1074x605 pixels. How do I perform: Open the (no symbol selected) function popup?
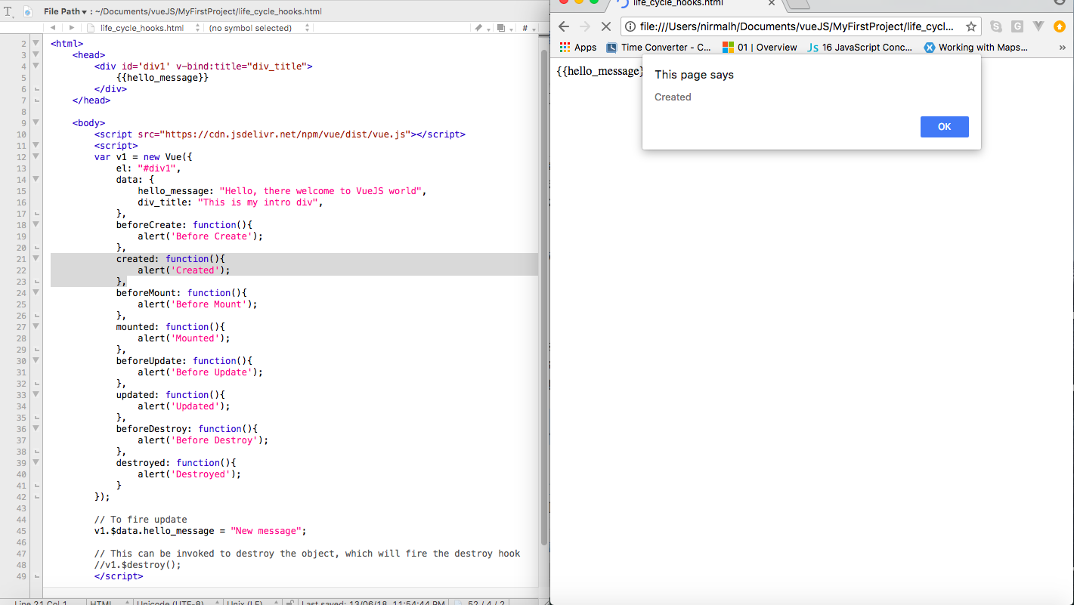[x=259, y=28]
